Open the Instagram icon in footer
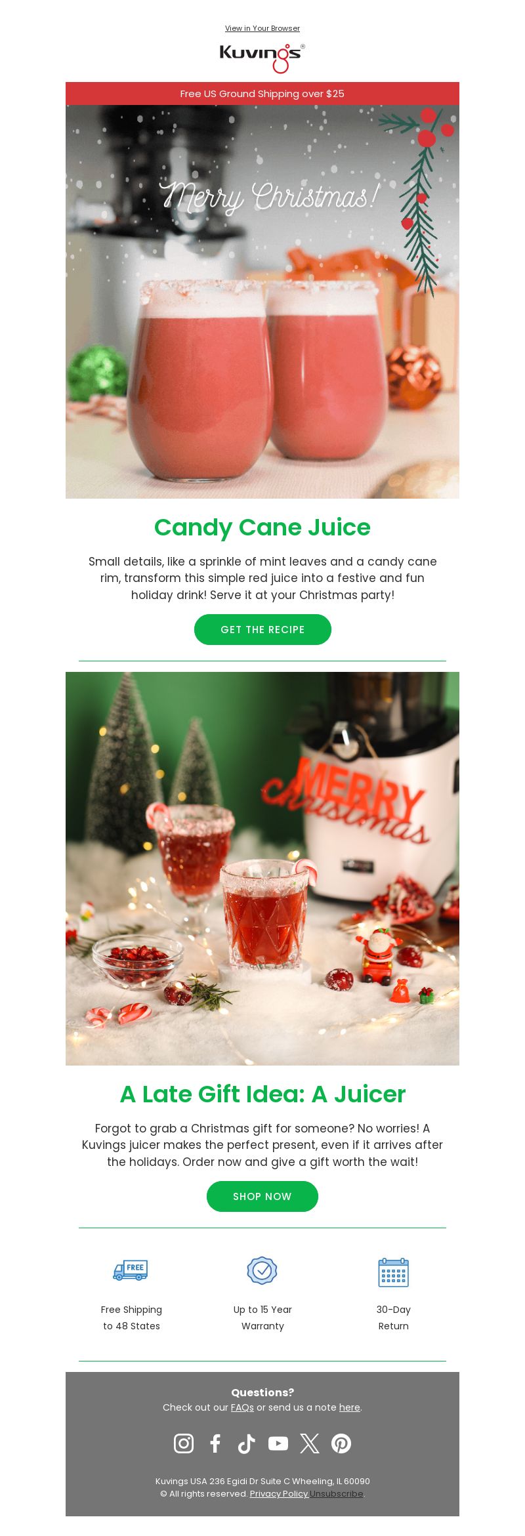525x1536 pixels. click(x=184, y=1443)
